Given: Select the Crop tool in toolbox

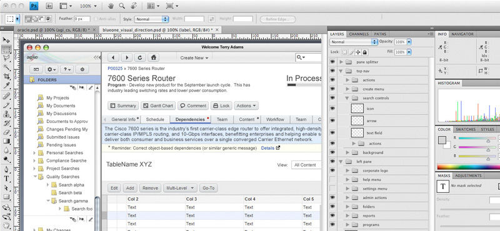Looking at the screenshot, I should click(x=6, y=76).
